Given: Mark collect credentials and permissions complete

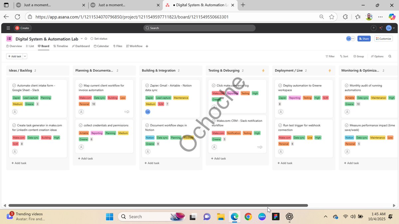Looking at the screenshot, I should (80, 125).
